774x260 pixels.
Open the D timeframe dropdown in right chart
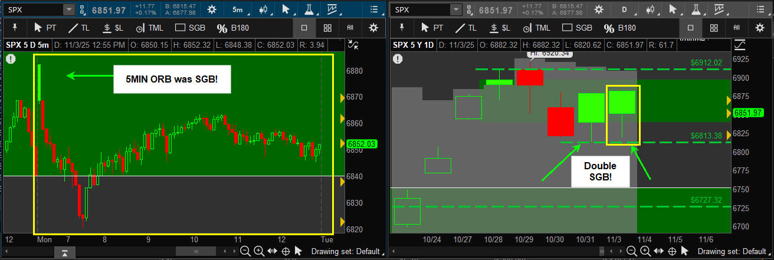tap(625, 9)
